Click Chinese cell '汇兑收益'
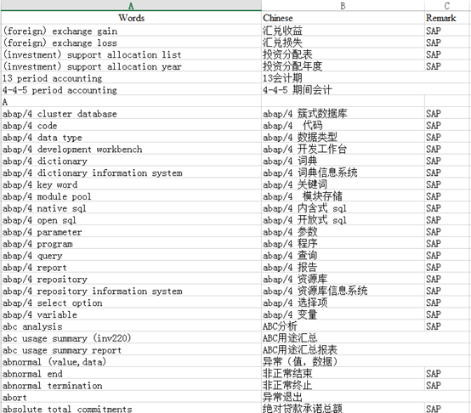The width and height of the screenshot is (471, 413). 343,31
